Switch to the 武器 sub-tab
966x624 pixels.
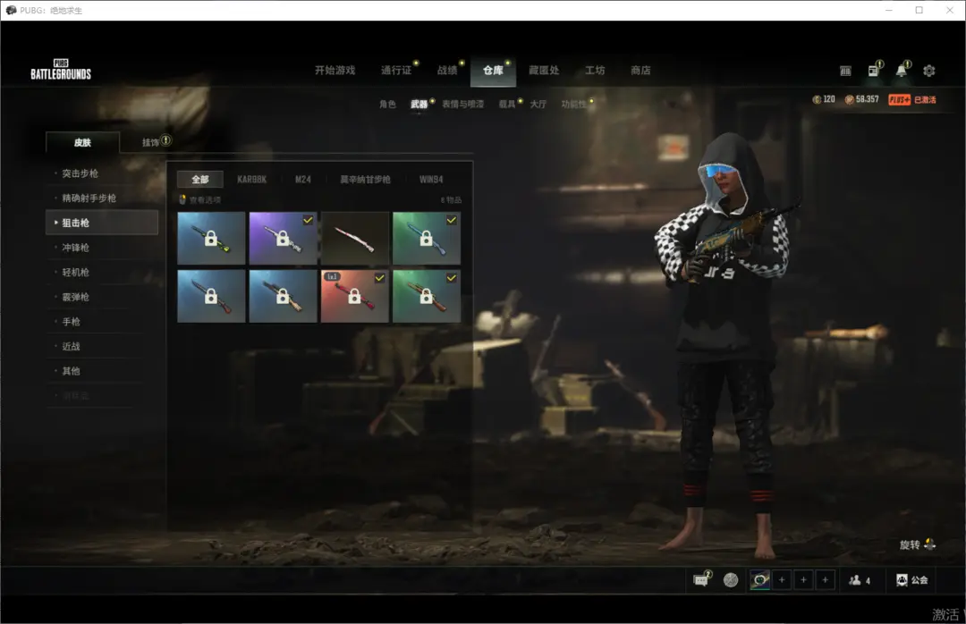419,104
